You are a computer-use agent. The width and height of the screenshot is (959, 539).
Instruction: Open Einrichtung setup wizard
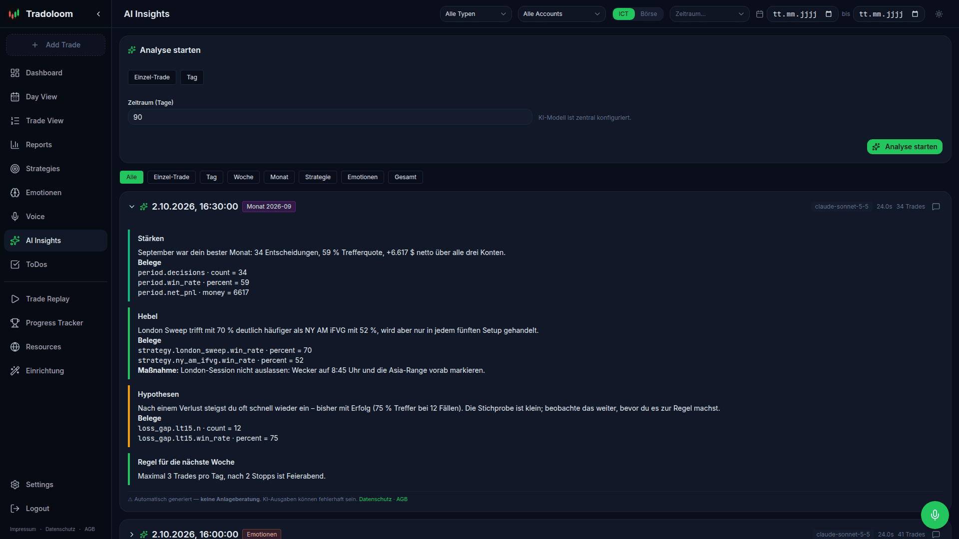pos(55,371)
